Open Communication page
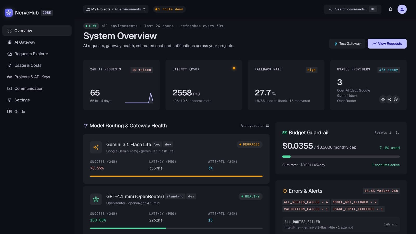The width and height of the screenshot is (416, 234). [x=37, y=88]
